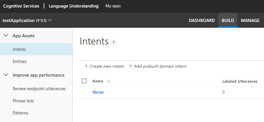
Task: Open the testApplication version dropdown
Action: pos(50,21)
